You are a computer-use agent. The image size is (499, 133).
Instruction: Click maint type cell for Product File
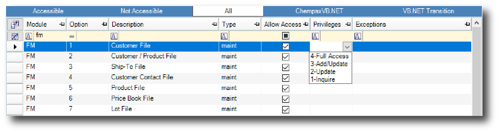240,88
